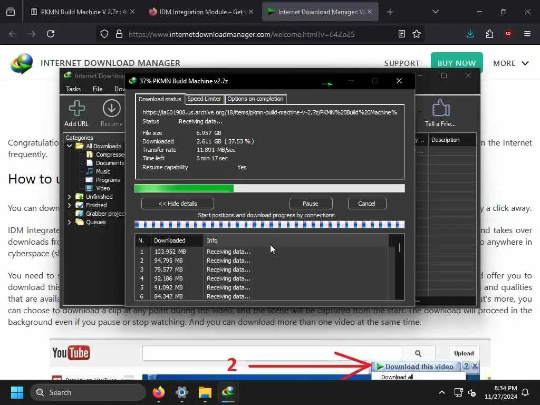Click the IDM logo on the website header
540x405 pixels.
(22, 63)
